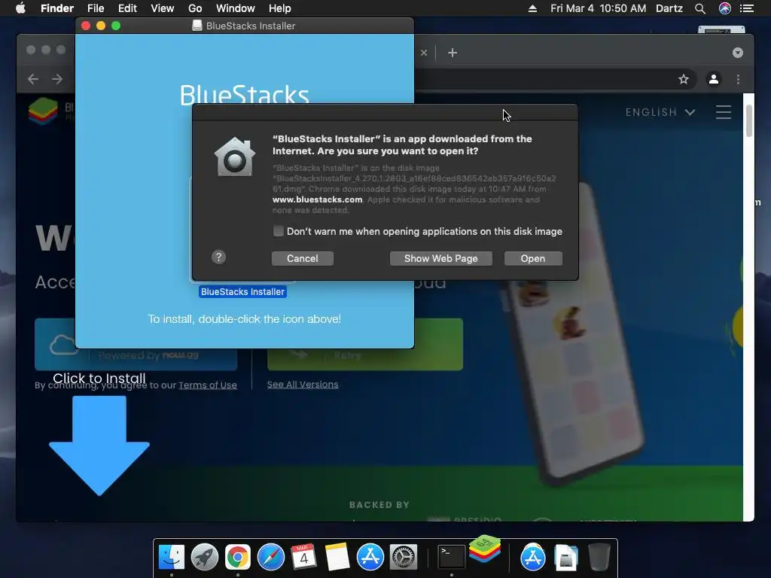The height and width of the screenshot is (578, 771).
Task: Click the BlueStacks icon in the Dock
Action: pyautogui.click(x=485, y=549)
